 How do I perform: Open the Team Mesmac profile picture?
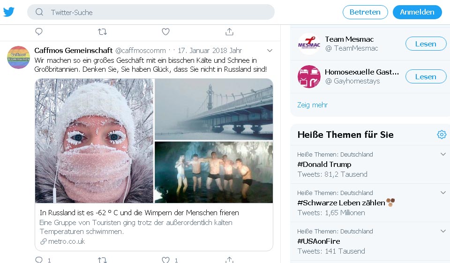pyautogui.click(x=309, y=44)
